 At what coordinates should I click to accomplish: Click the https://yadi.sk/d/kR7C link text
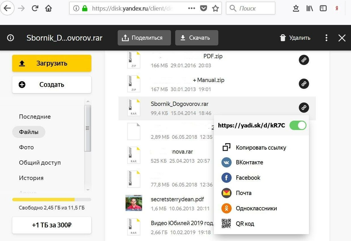[252, 125]
